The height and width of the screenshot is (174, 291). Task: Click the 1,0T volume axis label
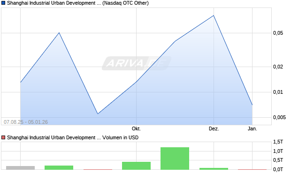278,151
